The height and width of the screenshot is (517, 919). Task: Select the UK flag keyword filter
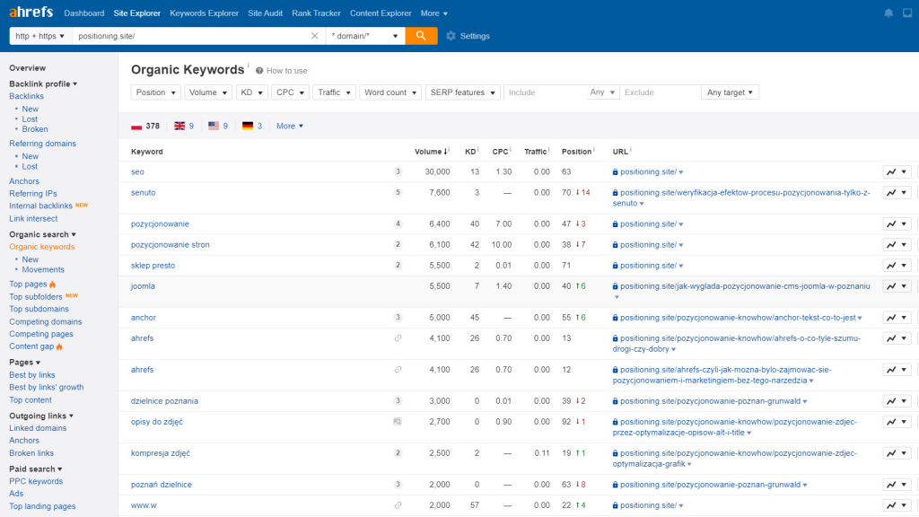(x=179, y=126)
